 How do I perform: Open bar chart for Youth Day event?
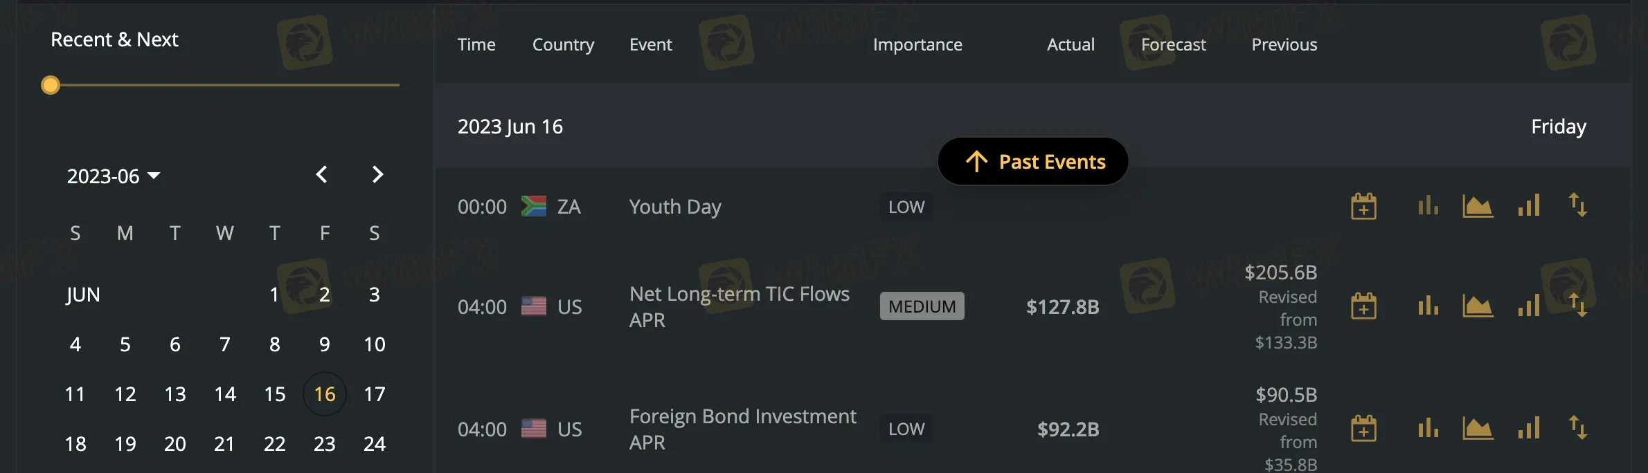(1427, 205)
